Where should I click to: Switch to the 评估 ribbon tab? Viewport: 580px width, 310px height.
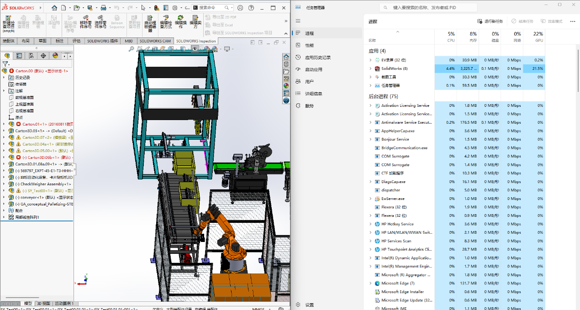(x=76, y=41)
